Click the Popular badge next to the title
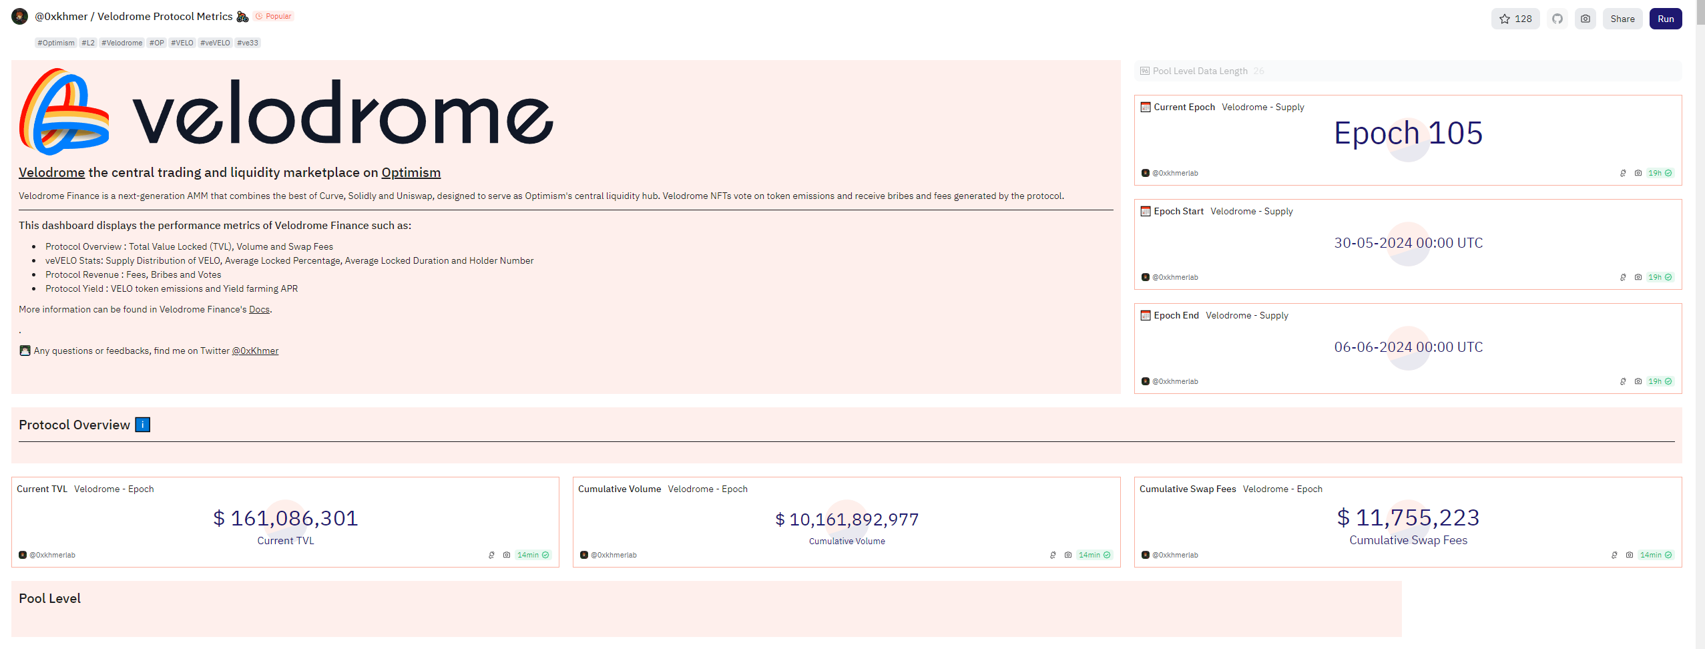This screenshot has height=649, width=1705. point(274,16)
